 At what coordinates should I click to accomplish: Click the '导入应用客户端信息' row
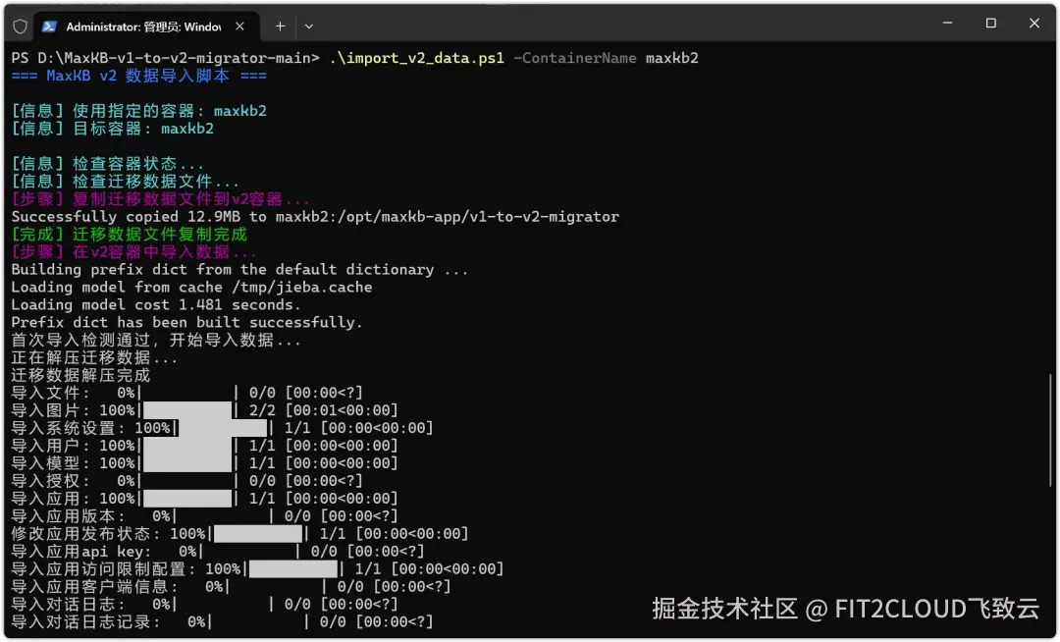232,585
